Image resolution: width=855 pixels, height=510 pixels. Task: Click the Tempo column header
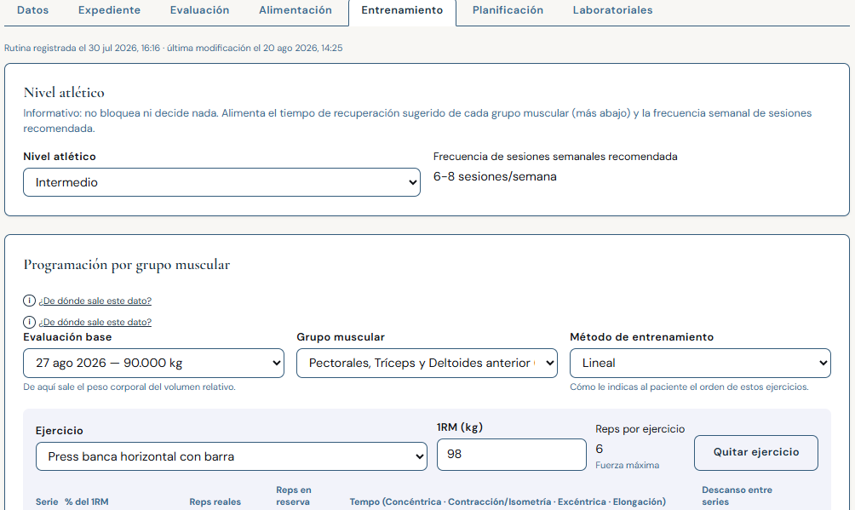click(508, 501)
